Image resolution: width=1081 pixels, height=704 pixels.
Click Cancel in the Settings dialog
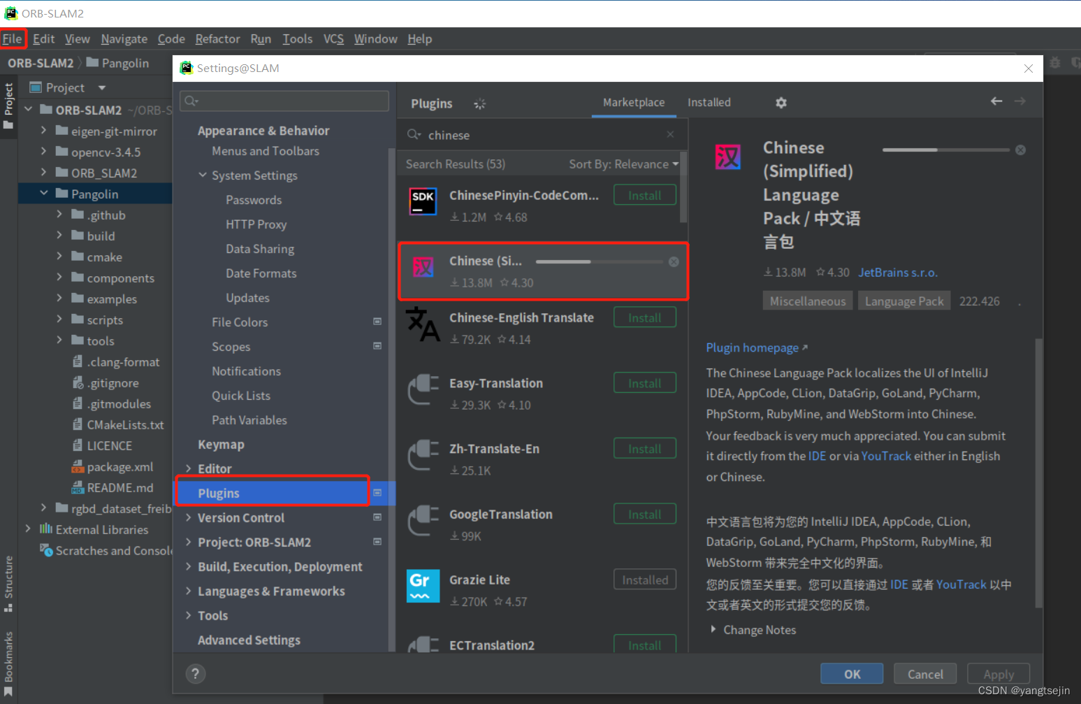[x=925, y=674]
